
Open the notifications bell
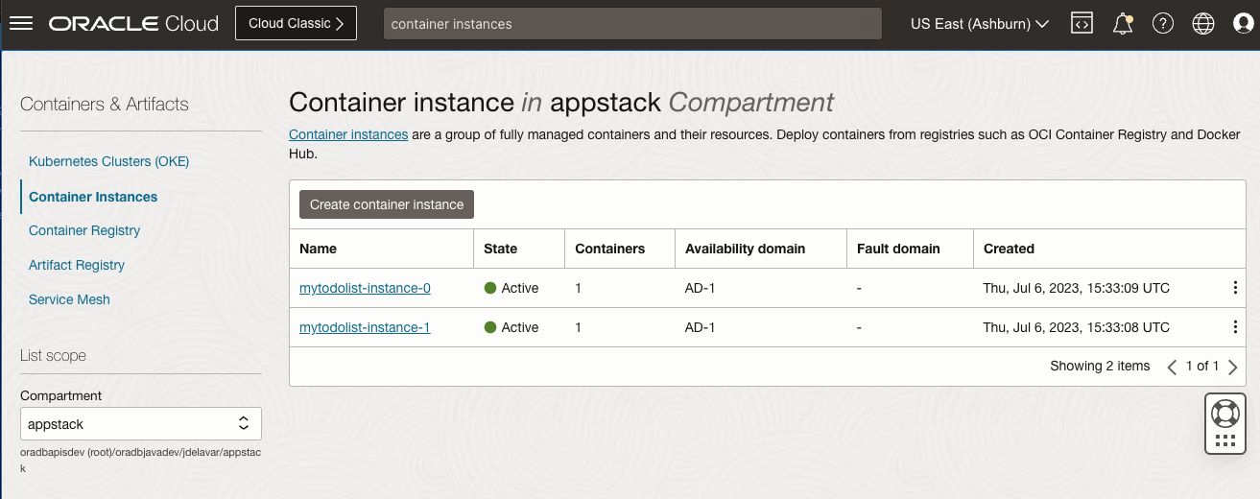(1123, 24)
